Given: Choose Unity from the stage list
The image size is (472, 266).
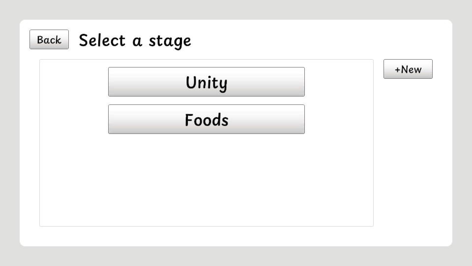Looking at the screenshot, I should tap(206, 82).
